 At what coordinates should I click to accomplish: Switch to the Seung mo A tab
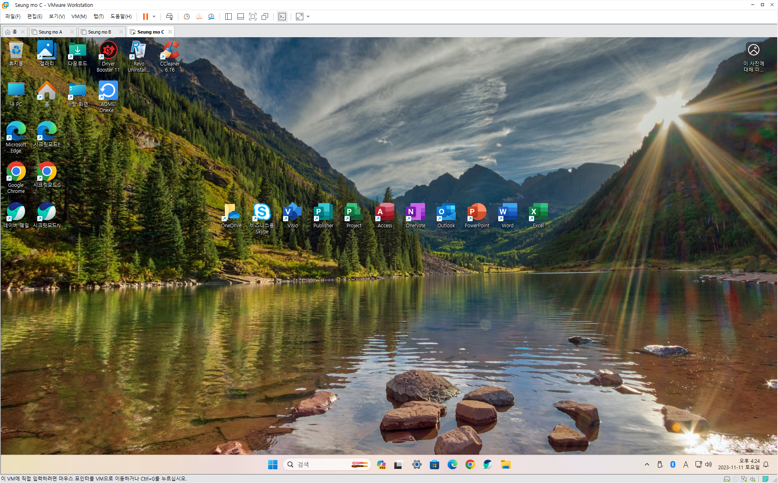[x=51, y=32]
